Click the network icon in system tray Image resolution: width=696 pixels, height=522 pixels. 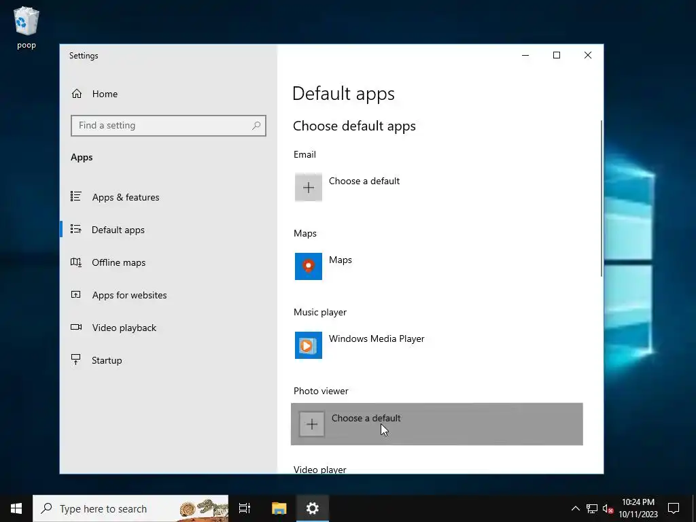(x=592, y=508)
